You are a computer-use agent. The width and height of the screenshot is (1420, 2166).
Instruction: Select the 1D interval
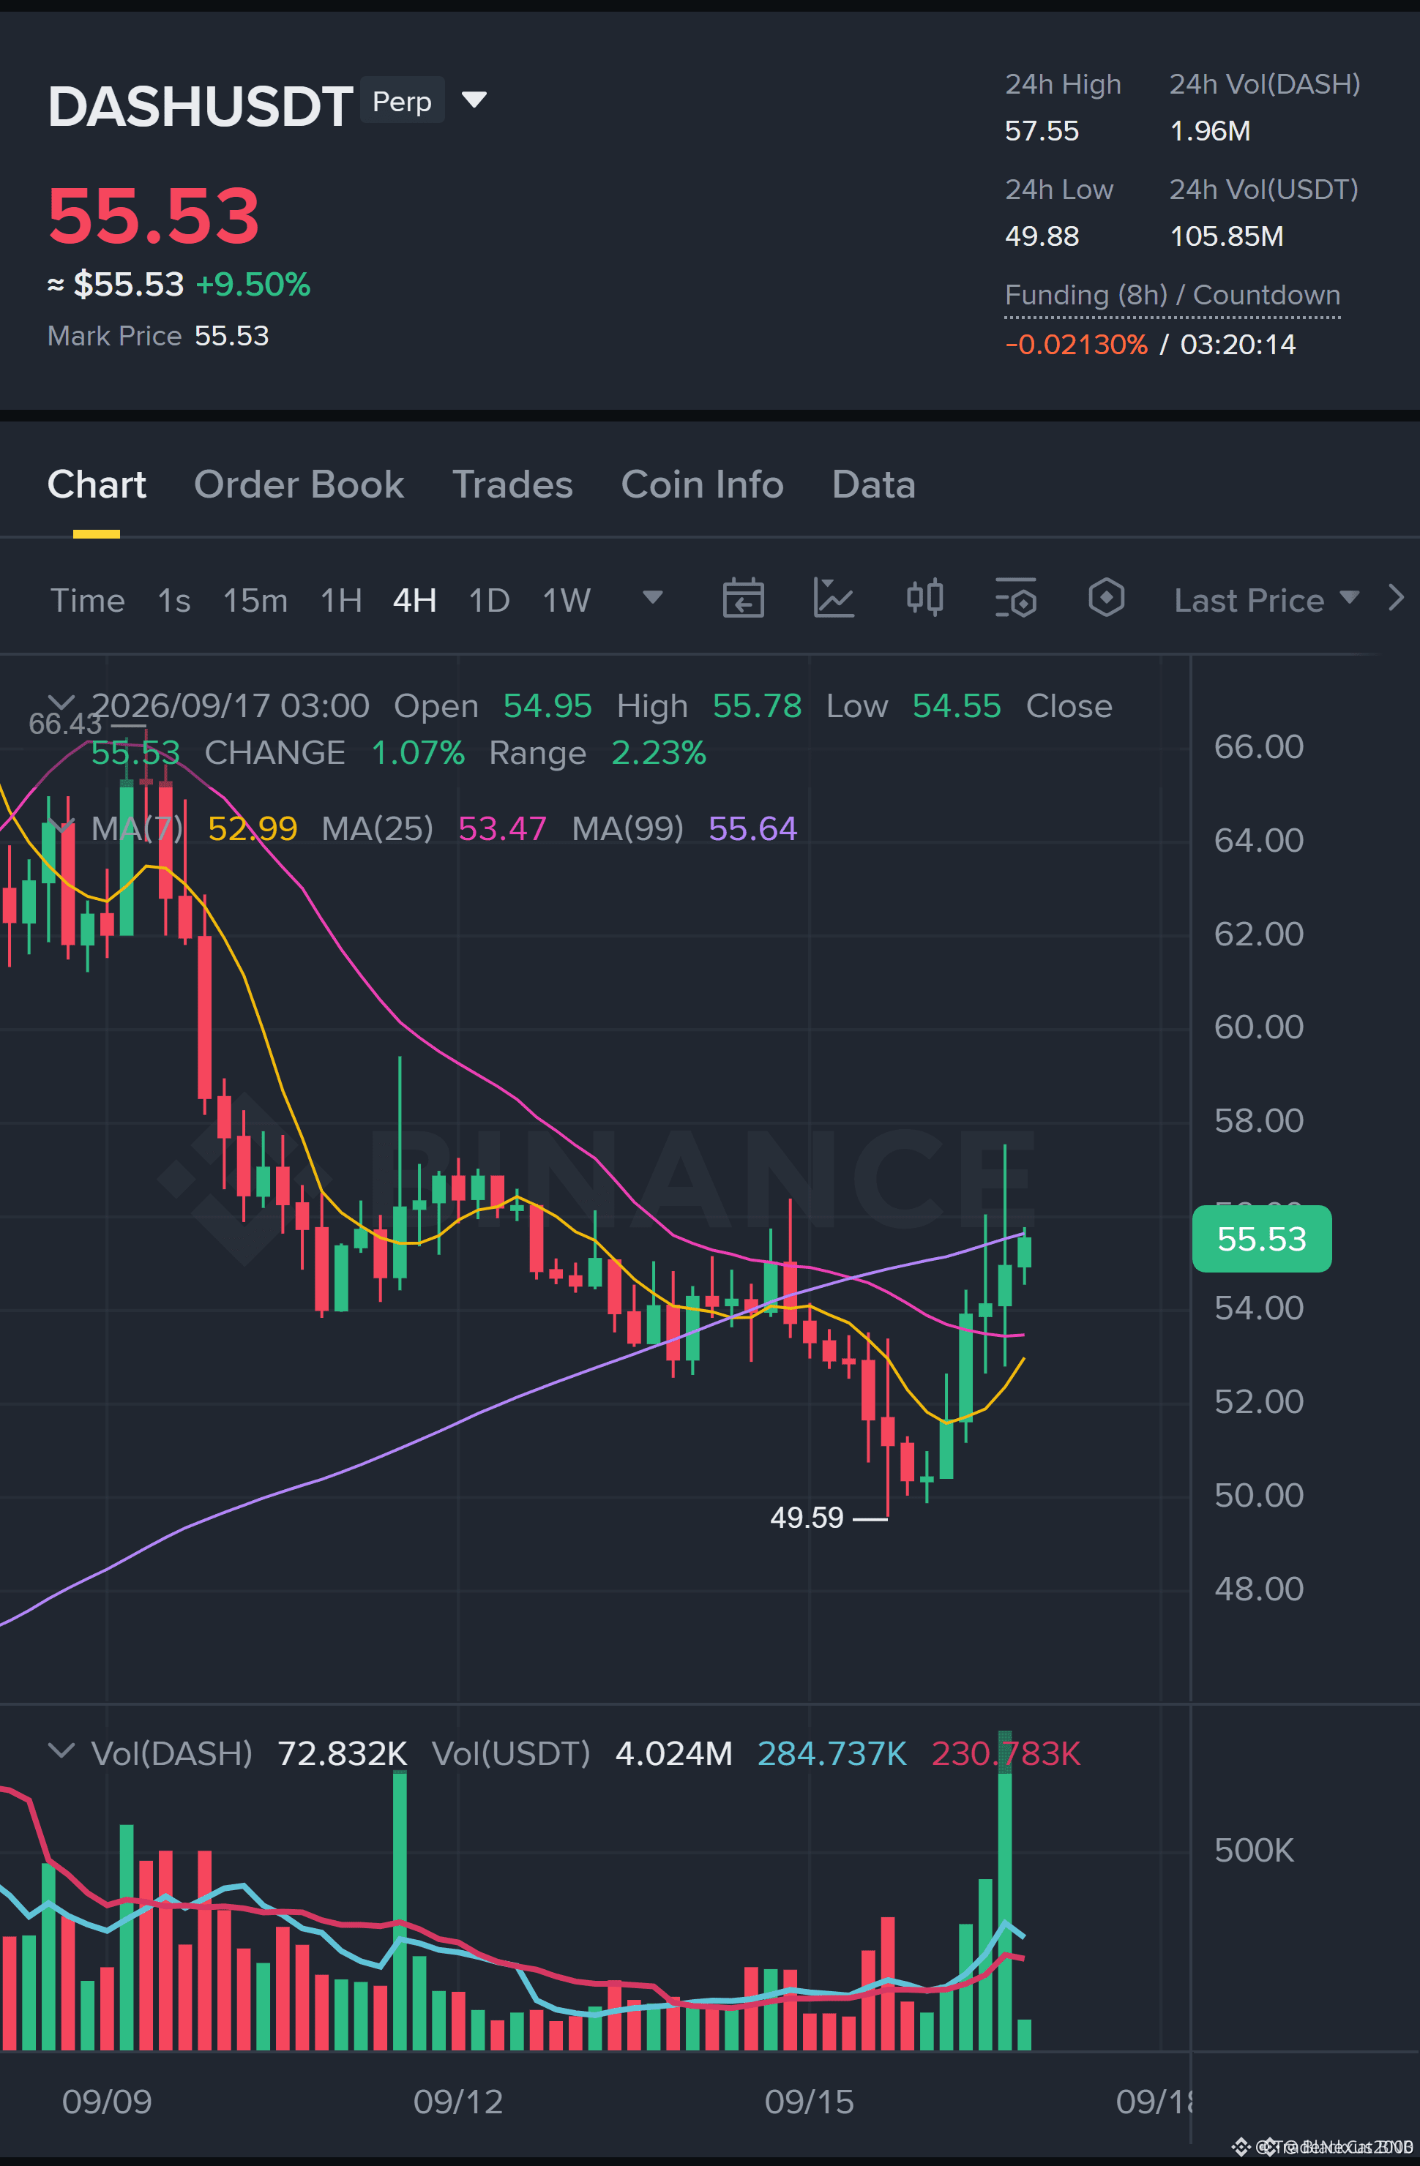(x=489, y=601)
